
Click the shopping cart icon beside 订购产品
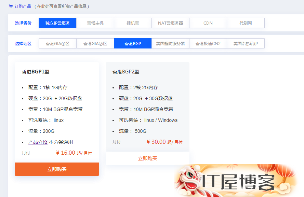point(11,6)
